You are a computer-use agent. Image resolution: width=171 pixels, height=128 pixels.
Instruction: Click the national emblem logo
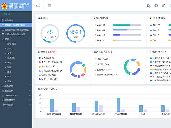[4, 6]
